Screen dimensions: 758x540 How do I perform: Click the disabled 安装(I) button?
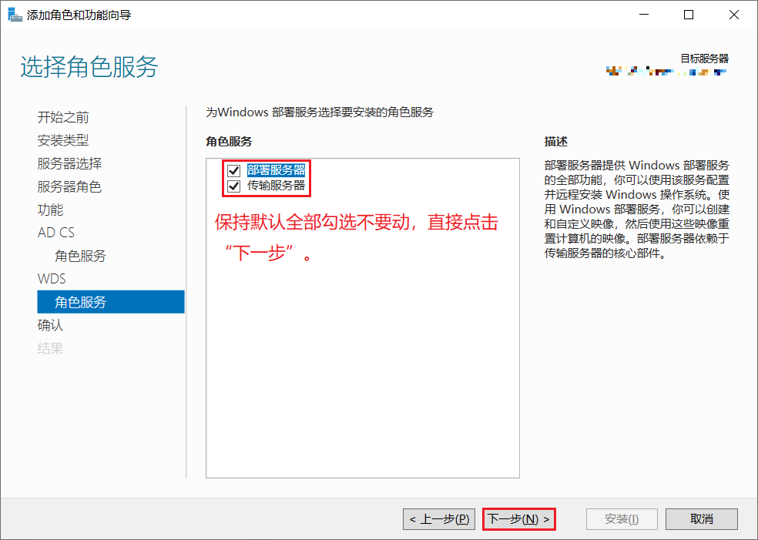[x=621, y=518]
